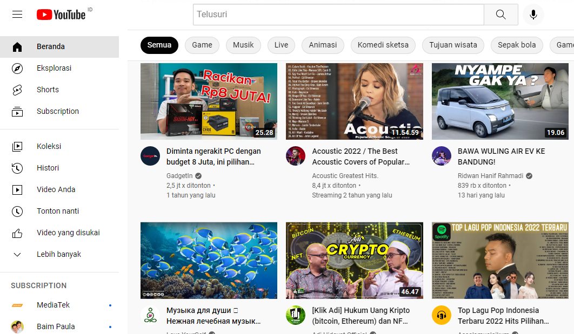
Task: Click inside the Telusuri search field
Action: click(338, 15)
